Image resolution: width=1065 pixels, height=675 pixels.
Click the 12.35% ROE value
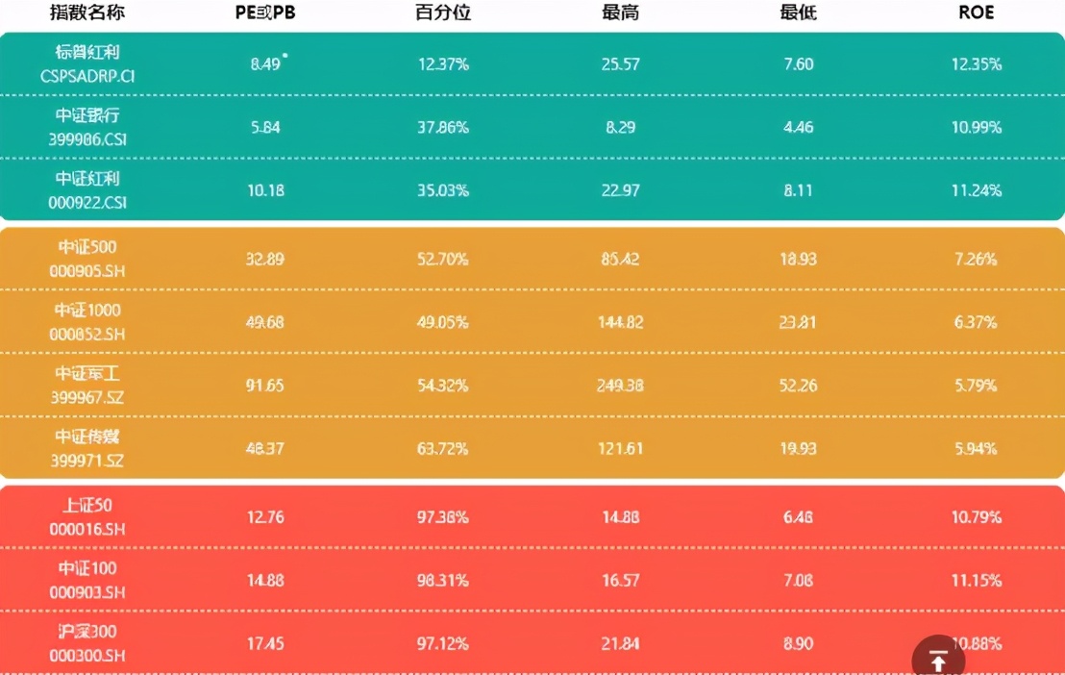(x=976, y=64)
